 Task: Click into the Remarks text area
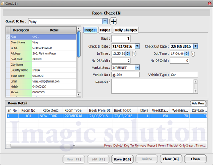pos(153,86)
